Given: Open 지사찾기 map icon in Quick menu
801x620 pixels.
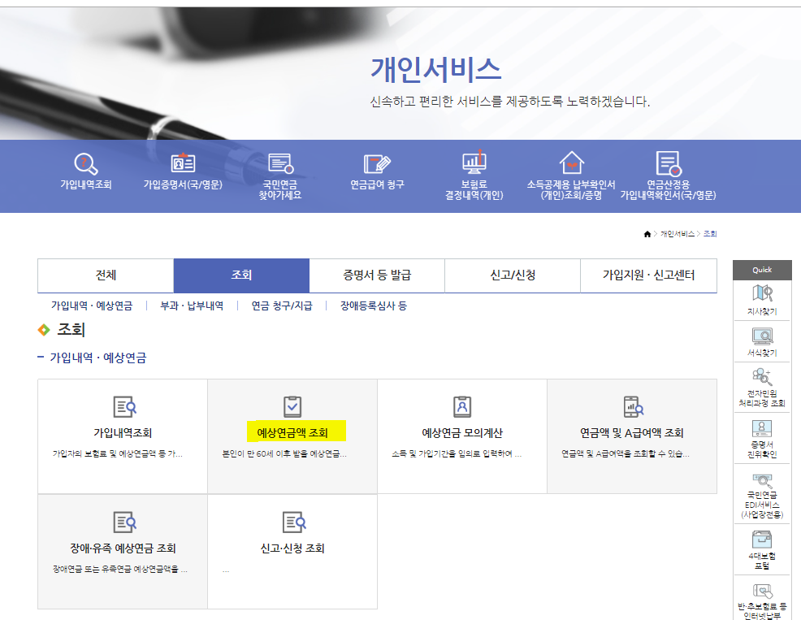Looking at the screenshot, I should click(x=762, y=293).
